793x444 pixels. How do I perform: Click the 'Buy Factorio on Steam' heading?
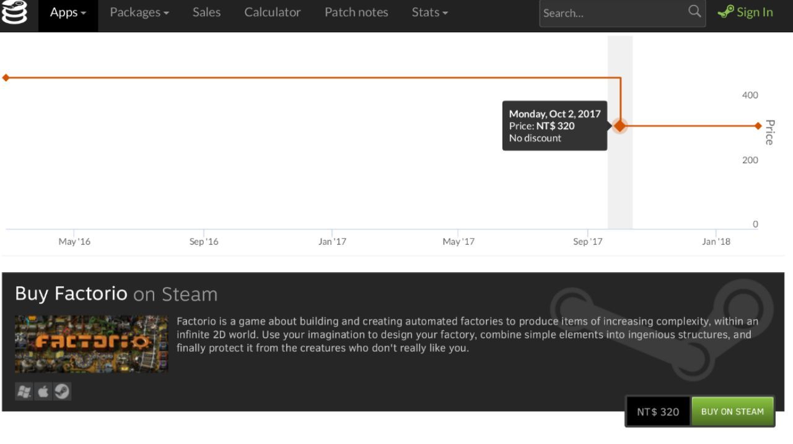(x=116, y=294)
